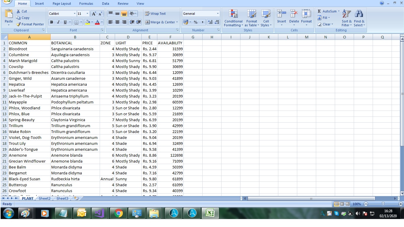
Task: Click the Increase Decimal icon
Action: 210,22
